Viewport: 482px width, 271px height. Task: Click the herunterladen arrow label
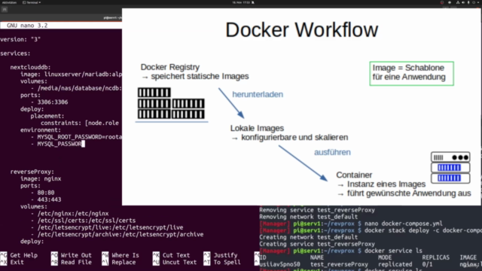click(x=258, y=94)
